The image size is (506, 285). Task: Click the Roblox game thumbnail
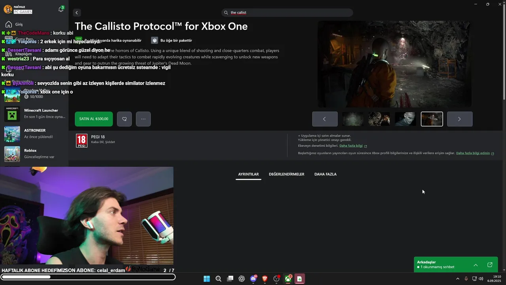[12, 154]
